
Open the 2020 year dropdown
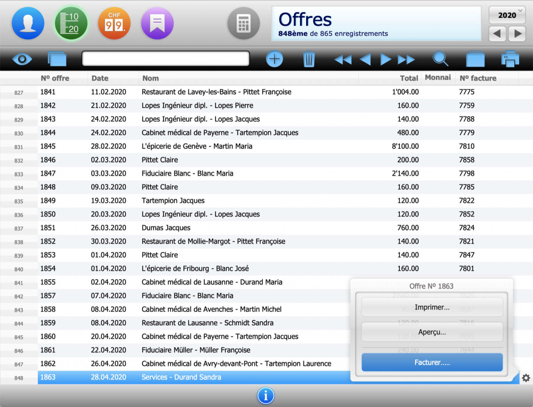(x=507, y=15)
